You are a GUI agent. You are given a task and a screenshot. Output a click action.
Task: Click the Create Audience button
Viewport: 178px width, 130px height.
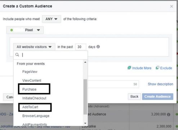(157, 97)
